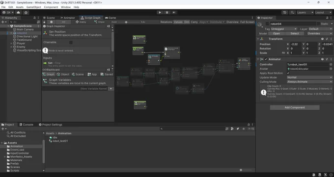Toggle the Inspector panel lock icon

[x=327, y=18]
